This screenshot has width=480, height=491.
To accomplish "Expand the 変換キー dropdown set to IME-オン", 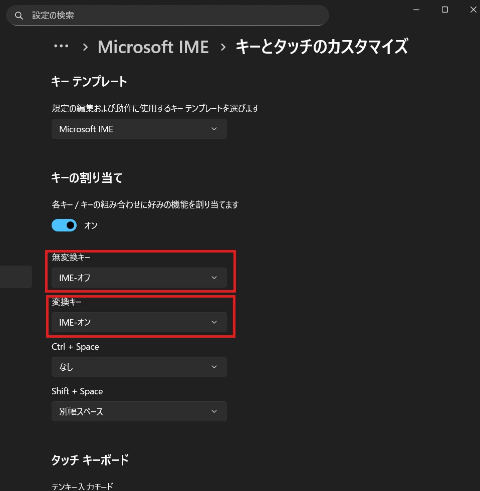I will pos(139,322).
